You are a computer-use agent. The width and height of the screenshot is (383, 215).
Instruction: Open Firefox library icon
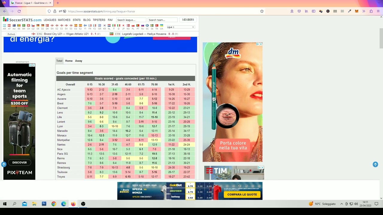pos(306,11)
